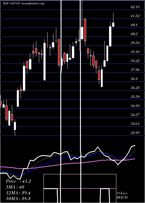Viewport: 145px width, 203px height.
Task: Click the 33.61 price axis label
Action: (x=135, y=124)
